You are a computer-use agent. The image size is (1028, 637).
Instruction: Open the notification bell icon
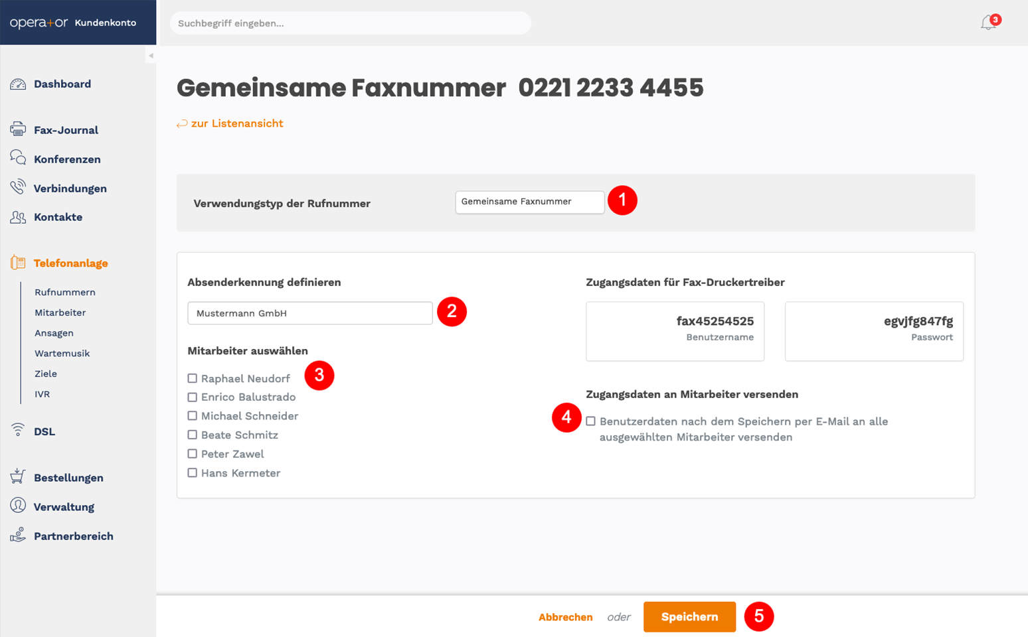(x=987, y=23)
